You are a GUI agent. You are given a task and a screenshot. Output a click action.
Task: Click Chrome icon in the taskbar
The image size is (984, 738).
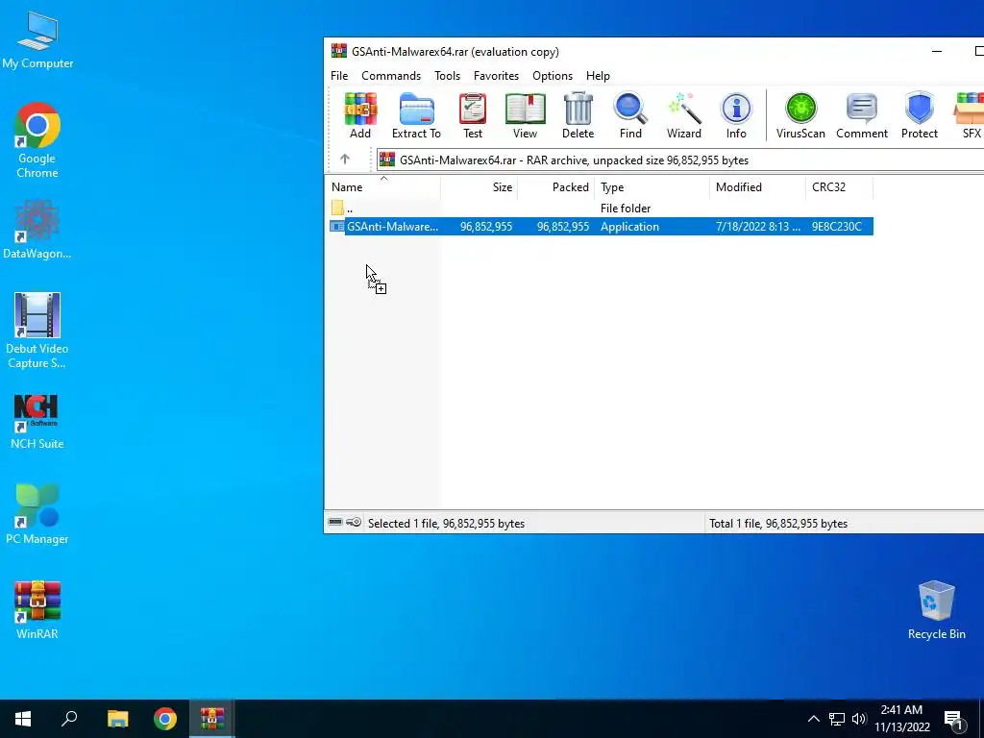[165, 719]
